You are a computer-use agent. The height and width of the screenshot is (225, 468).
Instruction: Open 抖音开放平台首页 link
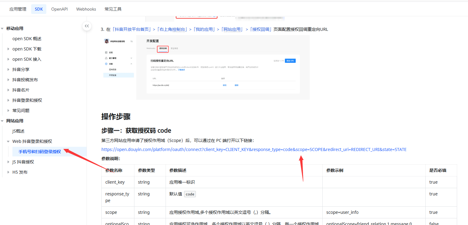point(132,29)
